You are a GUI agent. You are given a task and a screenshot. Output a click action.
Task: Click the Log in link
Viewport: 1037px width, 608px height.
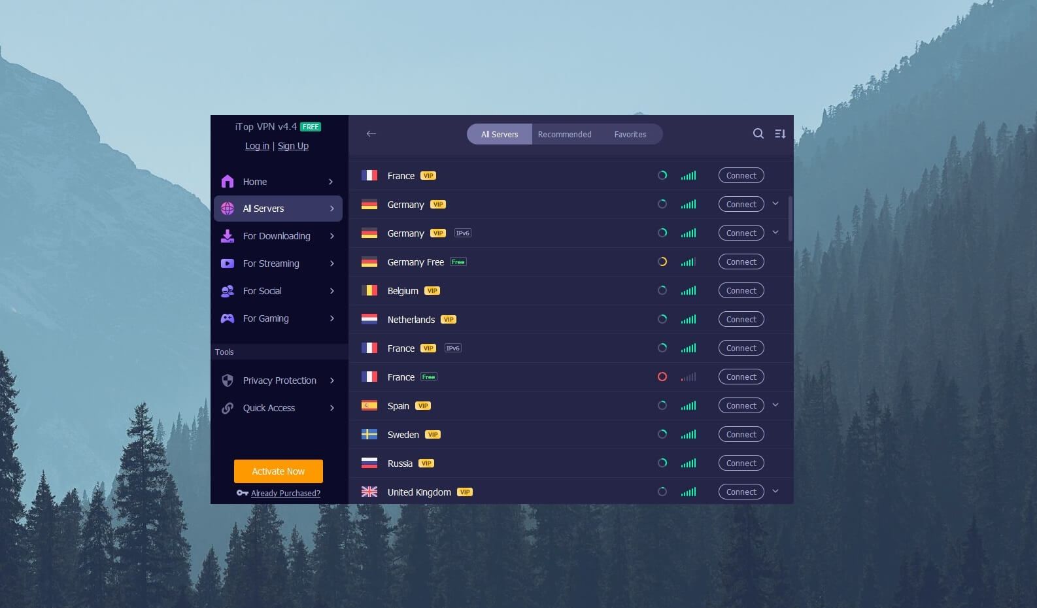point(257,146)
